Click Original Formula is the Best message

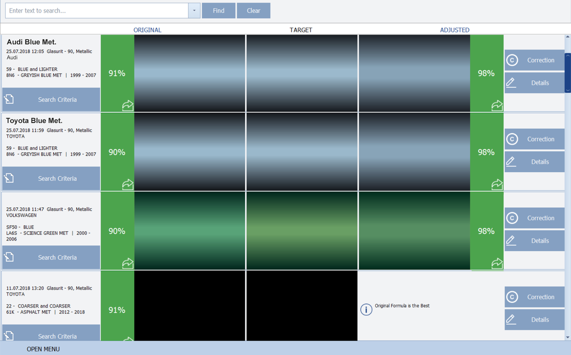coord(402,306)
